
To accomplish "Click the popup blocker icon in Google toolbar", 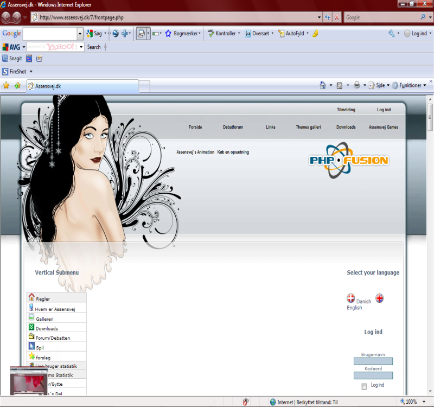I will tap(141, 34).
